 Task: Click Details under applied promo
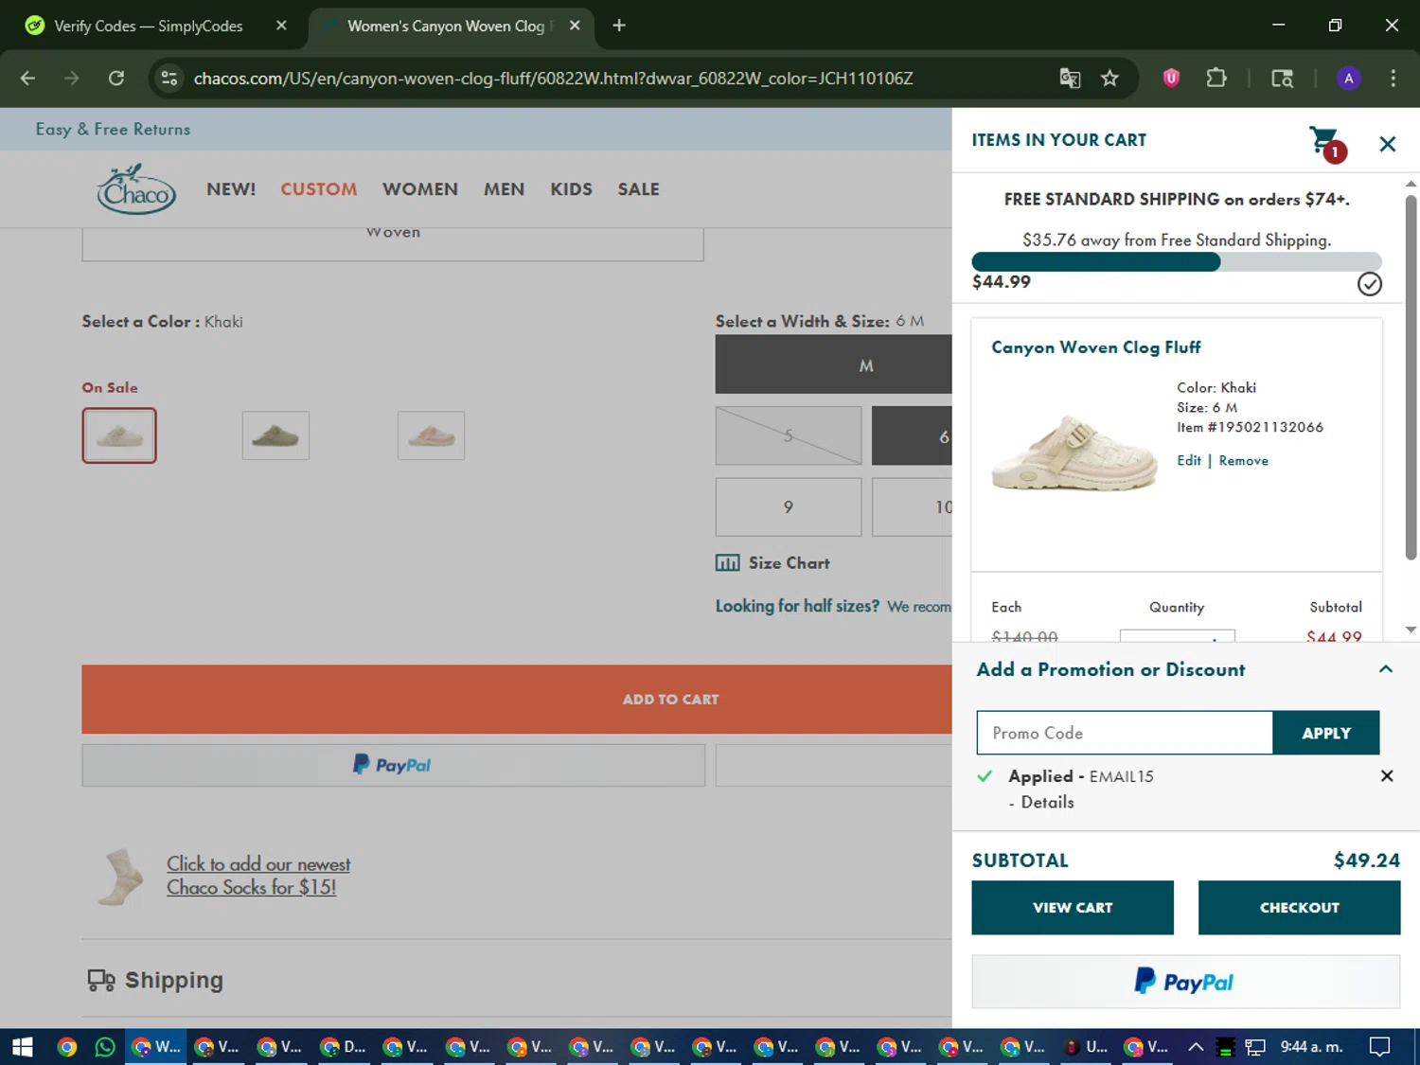[x=1047, y=802]
